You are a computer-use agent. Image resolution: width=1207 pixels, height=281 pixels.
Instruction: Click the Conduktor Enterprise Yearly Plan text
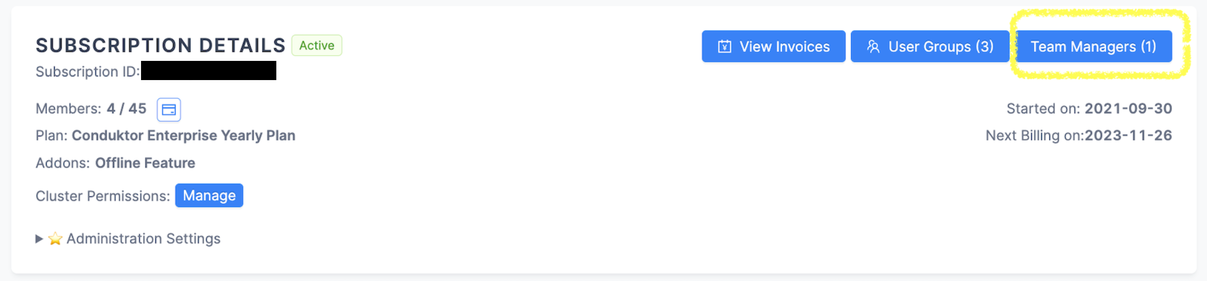(183, 136)
